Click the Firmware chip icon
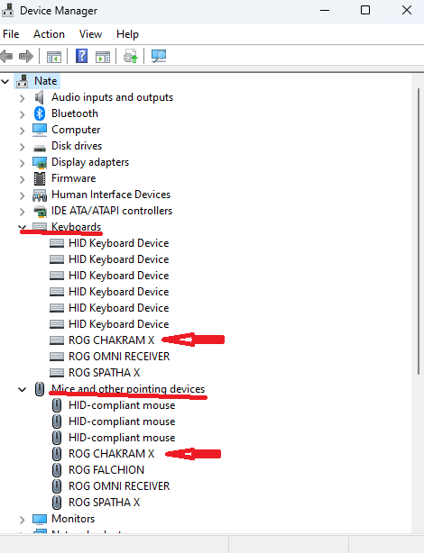Viewport: 424px width, 553px height. point(39,178)
